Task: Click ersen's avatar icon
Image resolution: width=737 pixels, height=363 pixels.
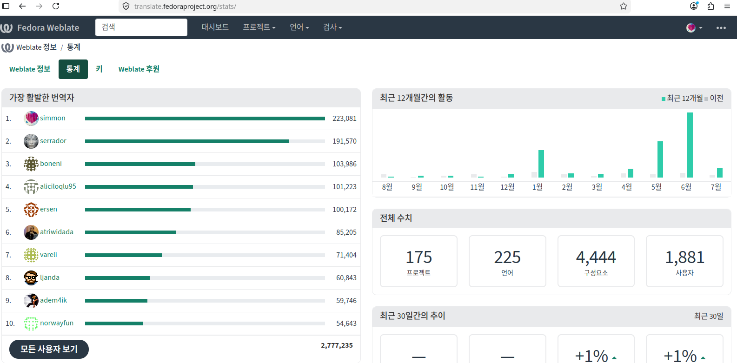Action: coord(31,210)
